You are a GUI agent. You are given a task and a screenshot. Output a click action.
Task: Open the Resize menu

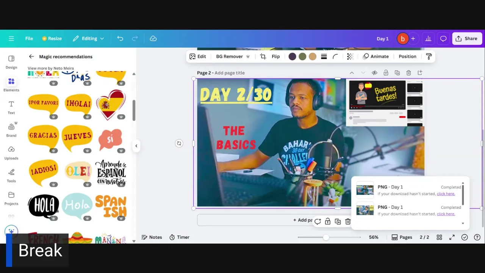52,38
